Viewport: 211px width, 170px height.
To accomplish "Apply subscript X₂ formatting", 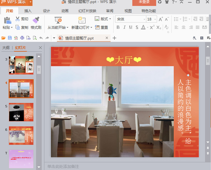I will [x=159, y=27].
